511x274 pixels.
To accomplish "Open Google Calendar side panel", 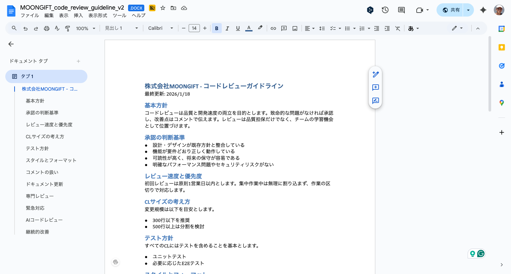I will coord(502,29).
